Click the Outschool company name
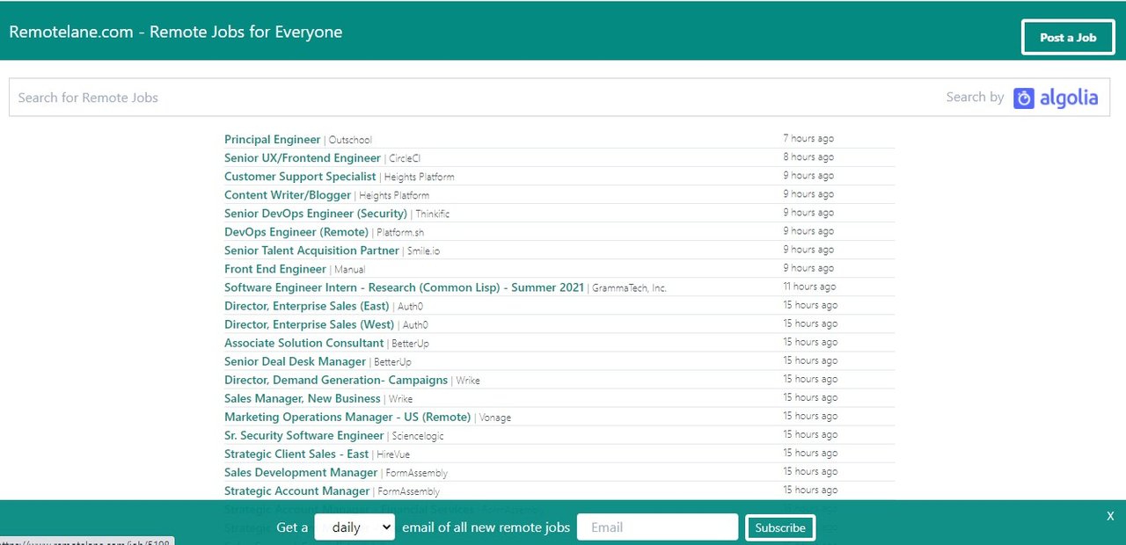Screen dimensions: 1126x545 [x=350, y=141]
